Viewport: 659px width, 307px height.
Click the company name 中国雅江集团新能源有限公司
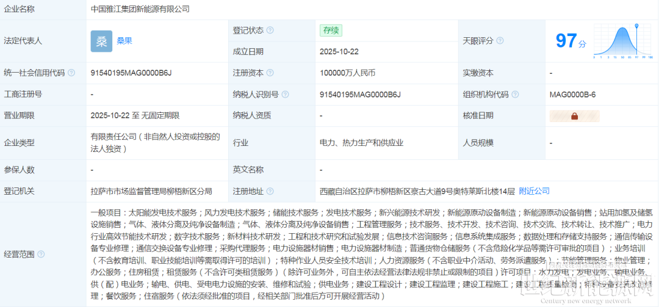[x=140, y=9]
